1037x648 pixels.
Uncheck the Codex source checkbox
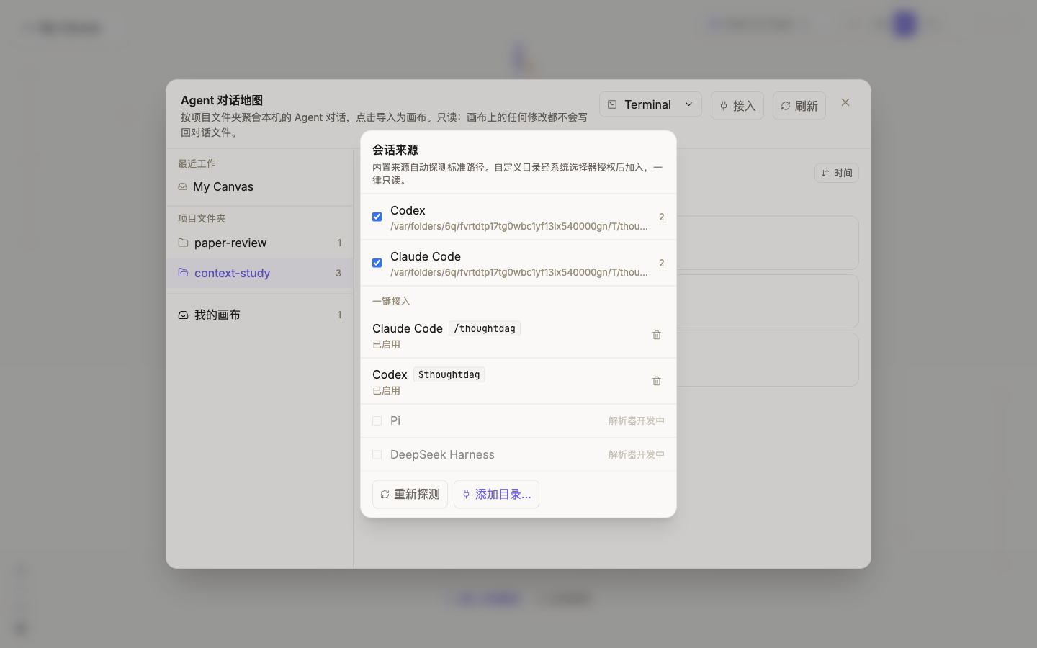(377, 217)
